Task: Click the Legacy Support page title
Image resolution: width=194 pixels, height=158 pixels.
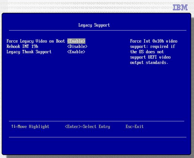Action: tap(94, 25)
